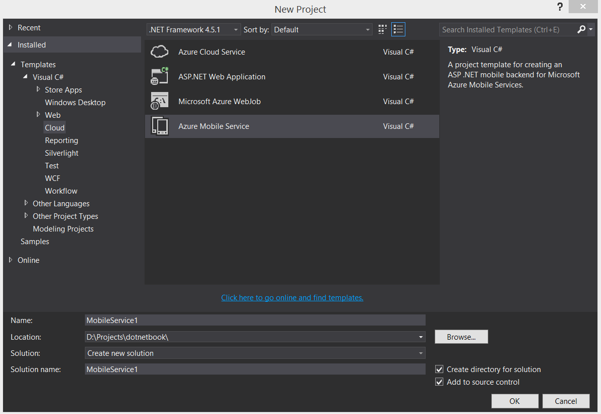Click the Cancel button
Image resolution: width=601 pixels, height=414 pixels.
pos(566,401)
